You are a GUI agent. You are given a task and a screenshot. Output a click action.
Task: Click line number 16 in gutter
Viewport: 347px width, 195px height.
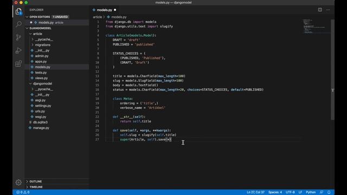click(x=98, y=90)
